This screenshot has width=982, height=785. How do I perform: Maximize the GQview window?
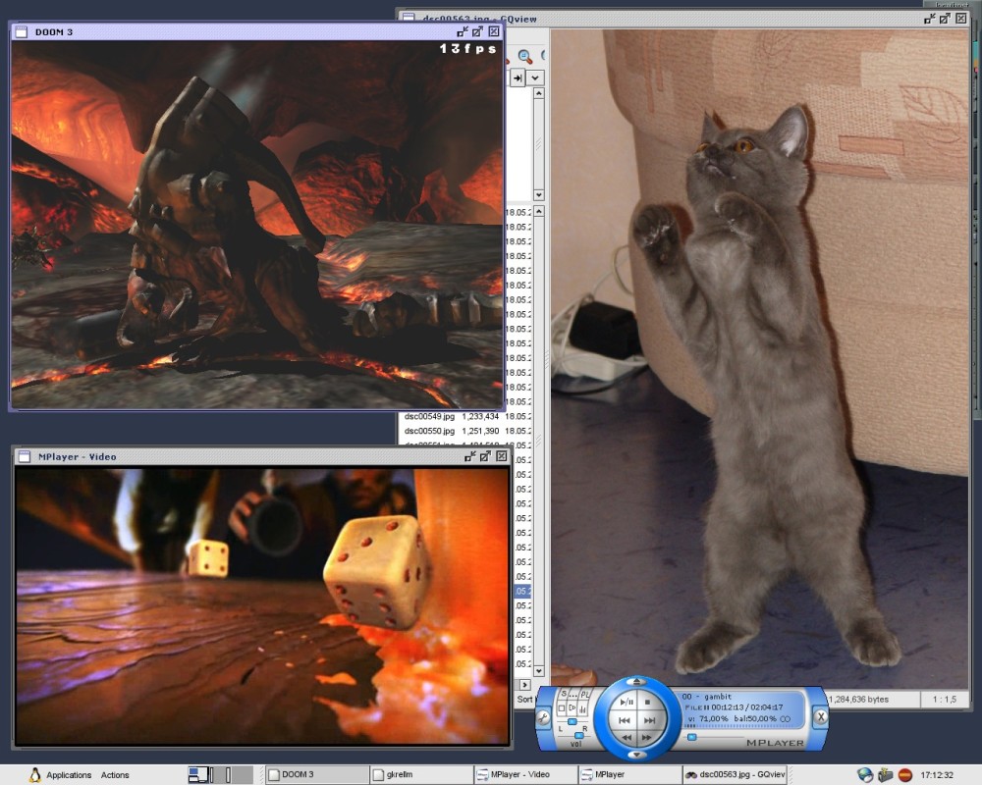(x=945, y=19)
